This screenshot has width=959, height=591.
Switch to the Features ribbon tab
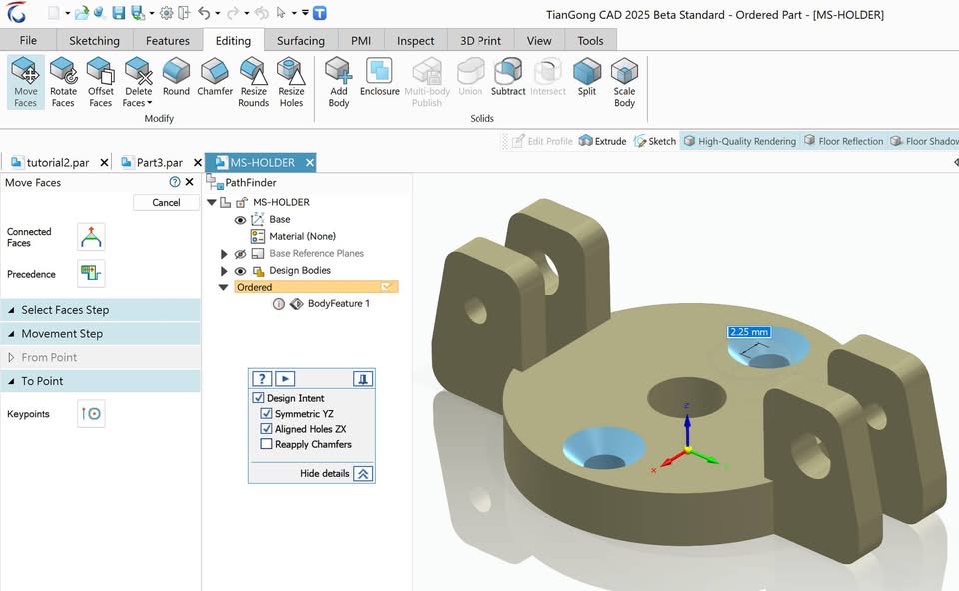coord(168,40)
